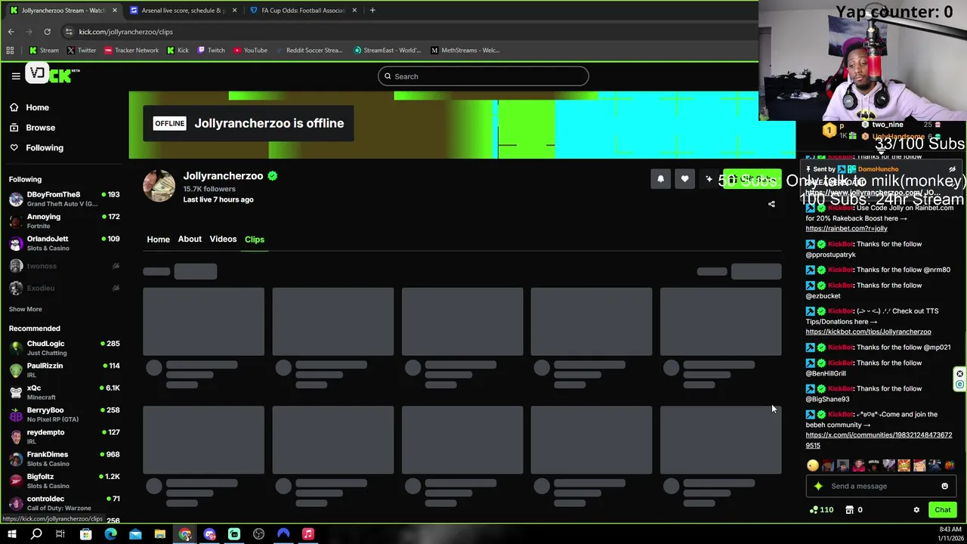The image size is (967, 544).
Task: Select the Clips tab
Action: [x=255, y=240]
